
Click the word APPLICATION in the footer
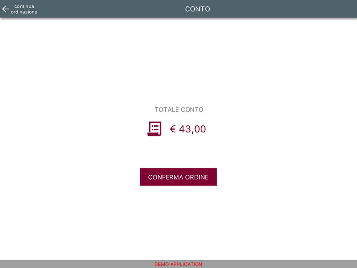(x=186, y=264)
